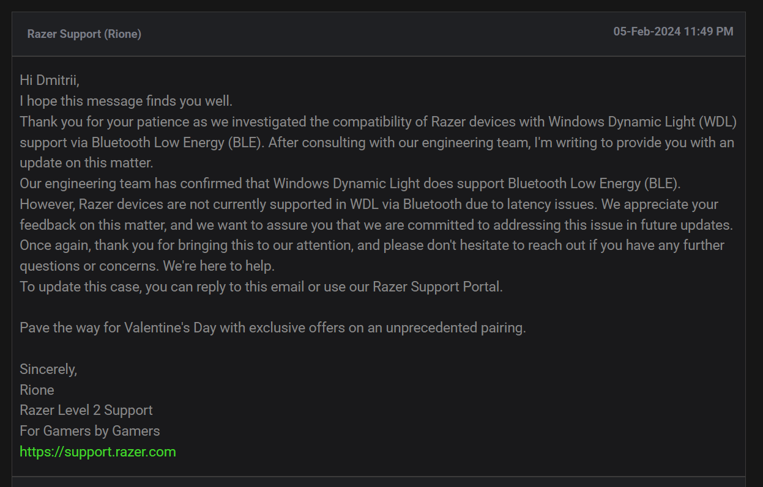The height and width of the screenshot is (487, 763).
Task: Click the Razer Level 2 Support line
Action: tap(86, 411)
